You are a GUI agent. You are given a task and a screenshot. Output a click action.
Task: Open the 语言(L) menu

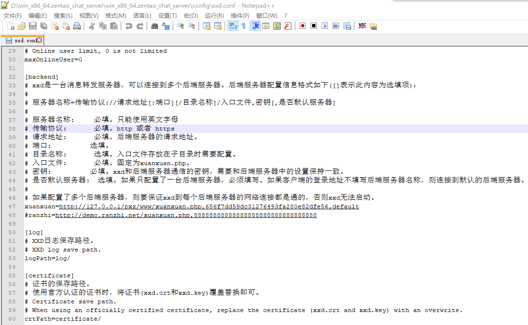142,16
